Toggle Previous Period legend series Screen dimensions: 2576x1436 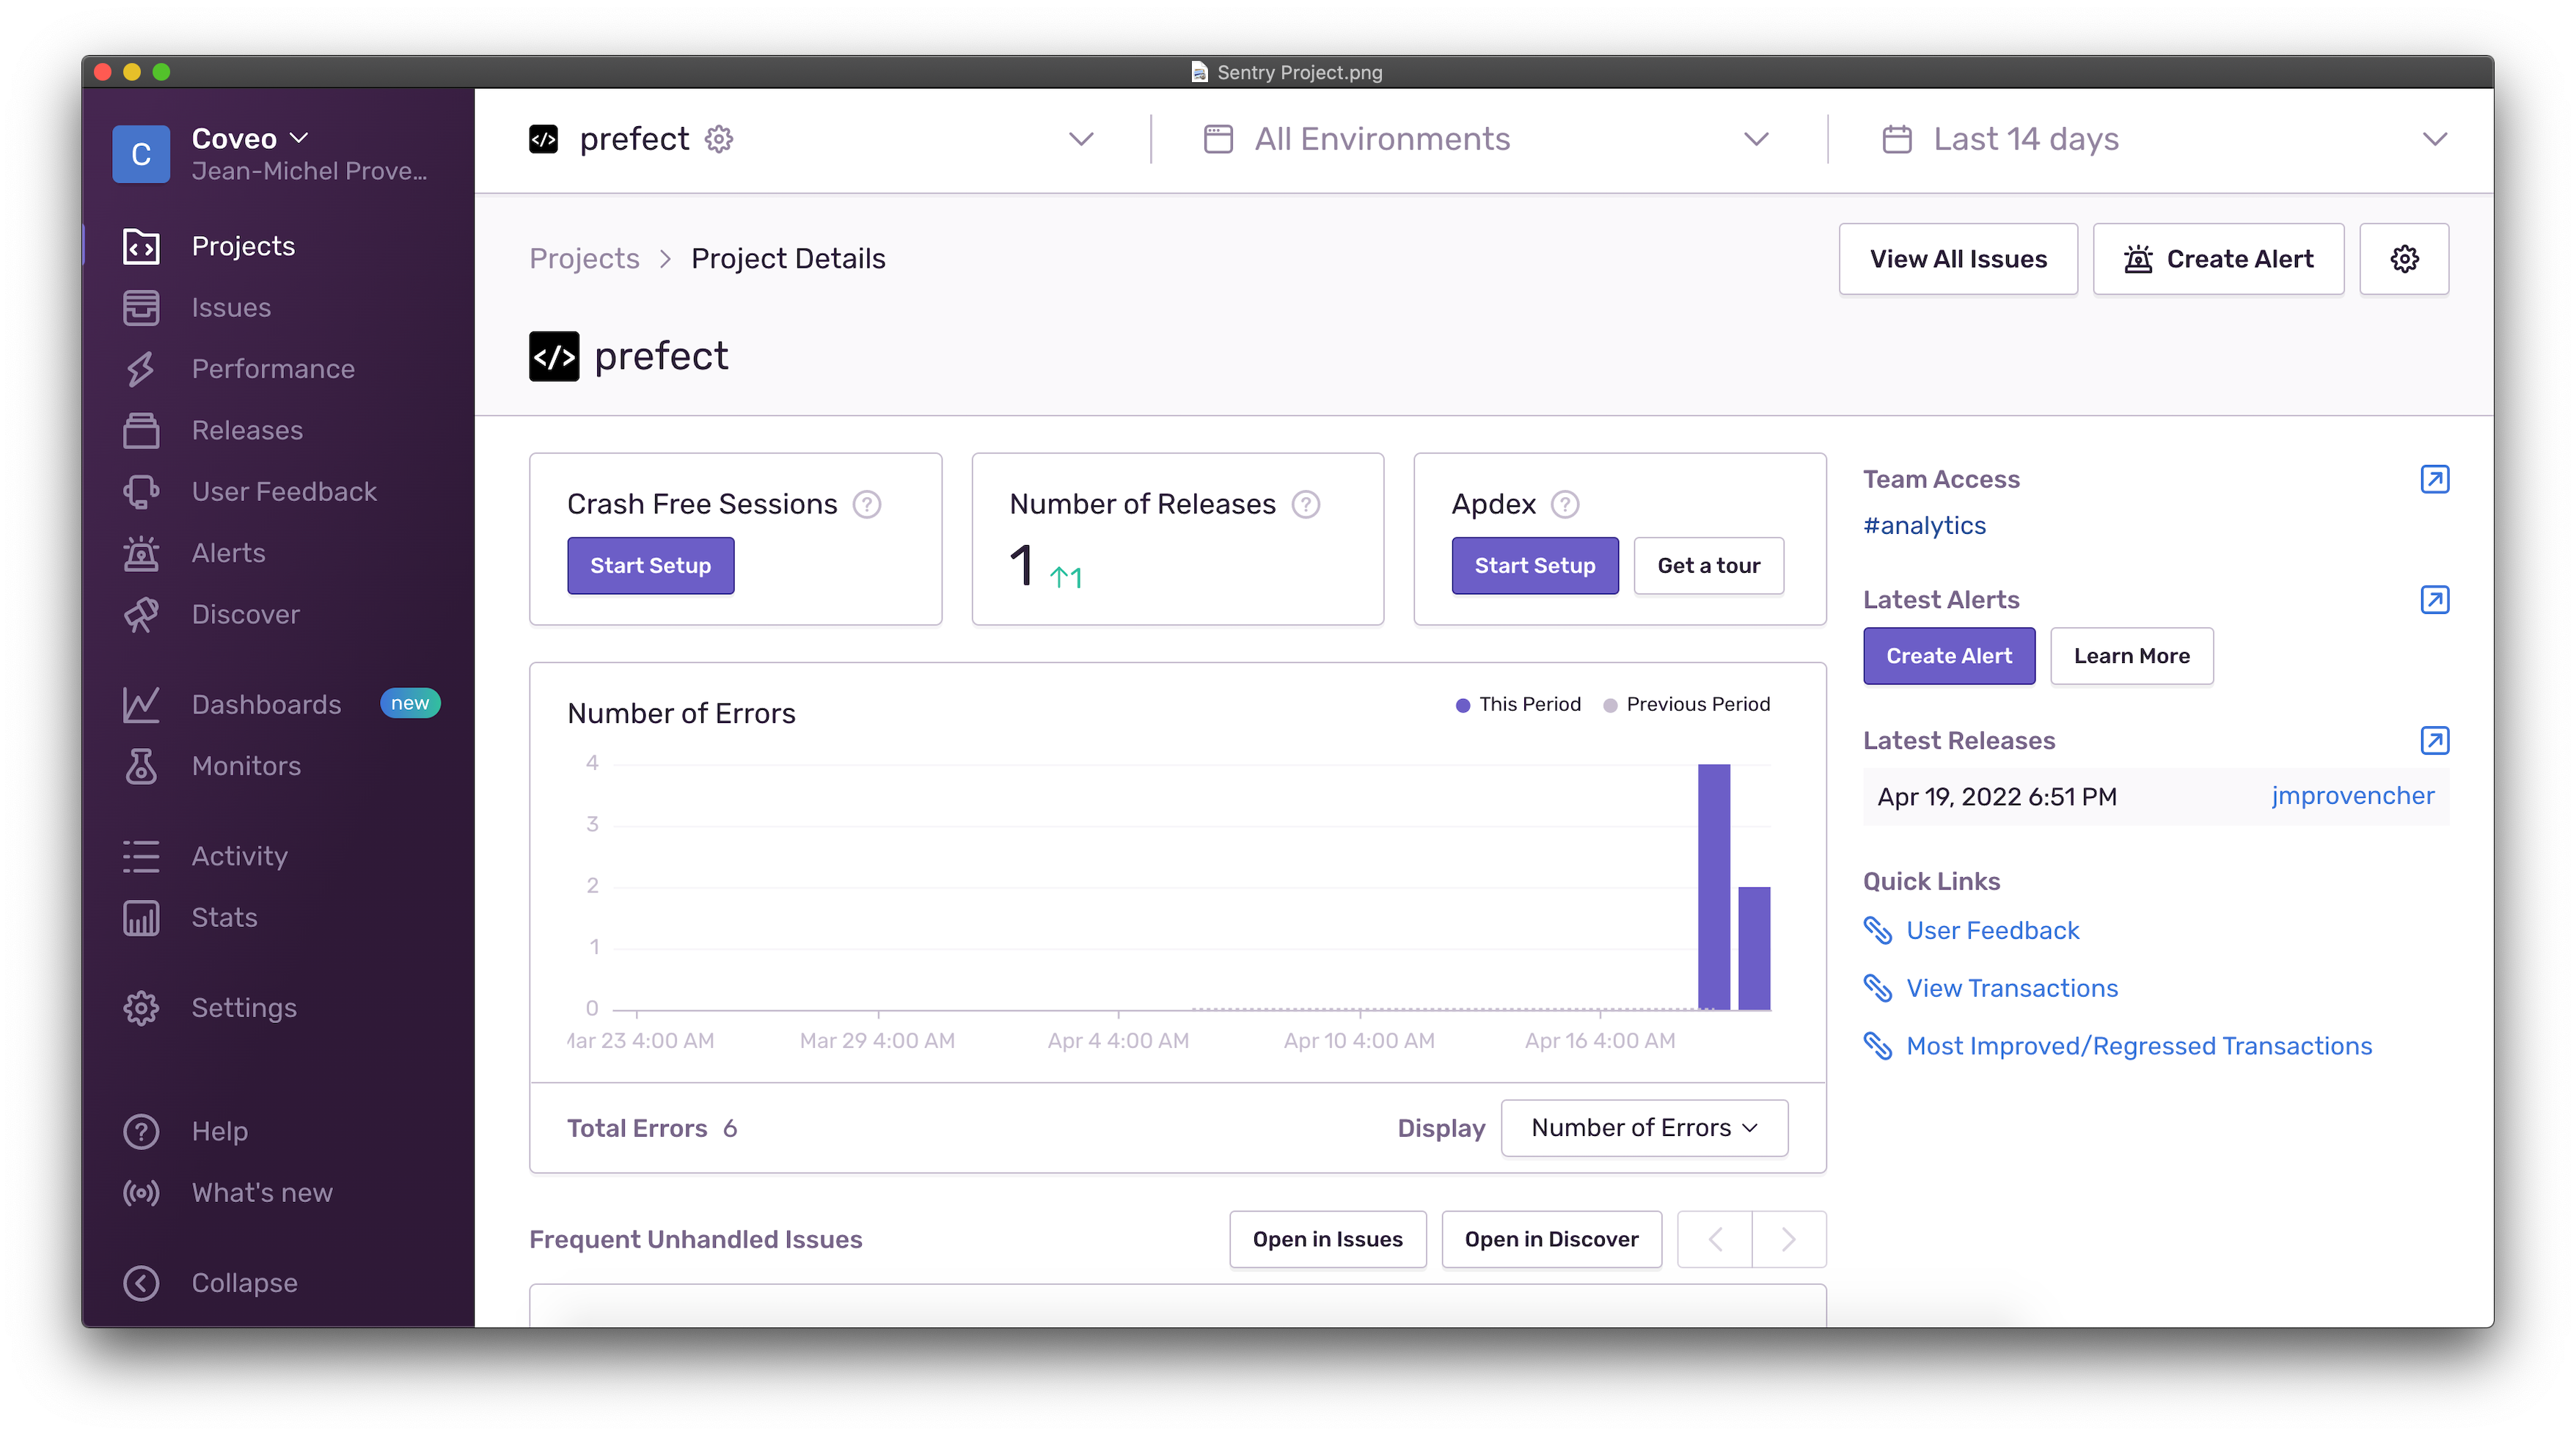pyautogui.click(x=1686, y=704)
